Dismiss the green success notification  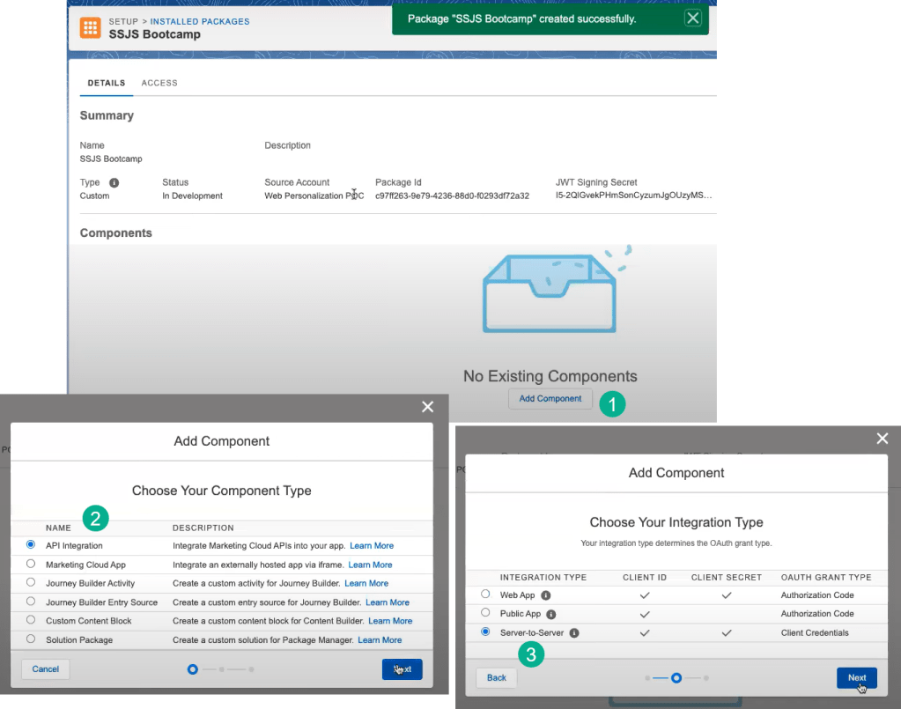693,18
